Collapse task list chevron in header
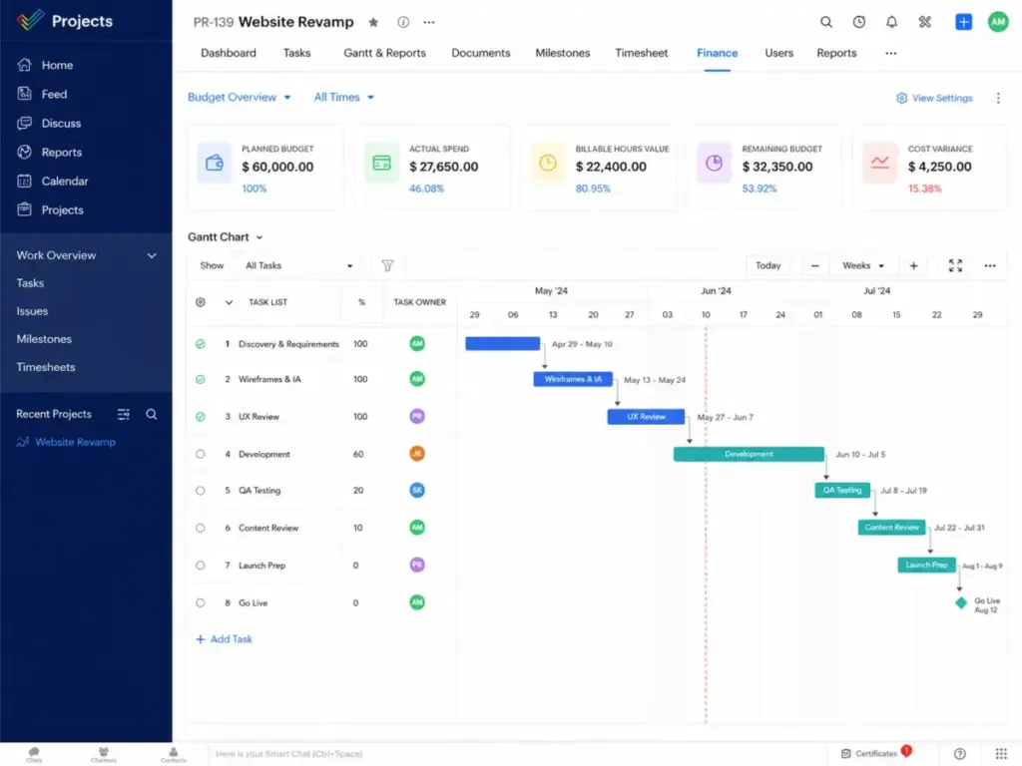The height and width of the screenshot is (766, 1022). click(229, 302)
